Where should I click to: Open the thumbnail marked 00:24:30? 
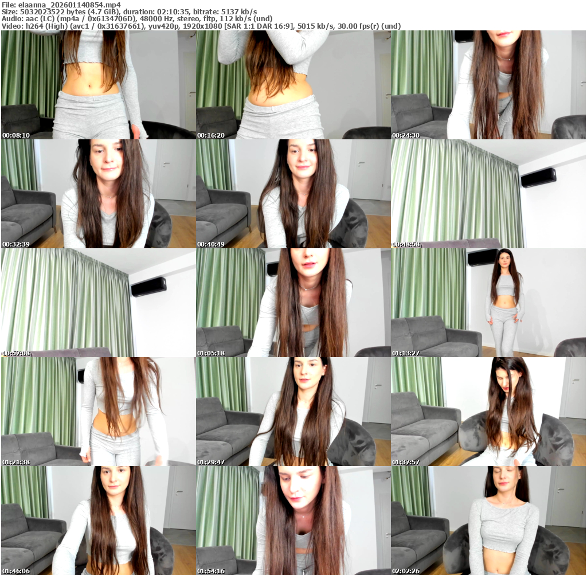[x=488, y=85]
